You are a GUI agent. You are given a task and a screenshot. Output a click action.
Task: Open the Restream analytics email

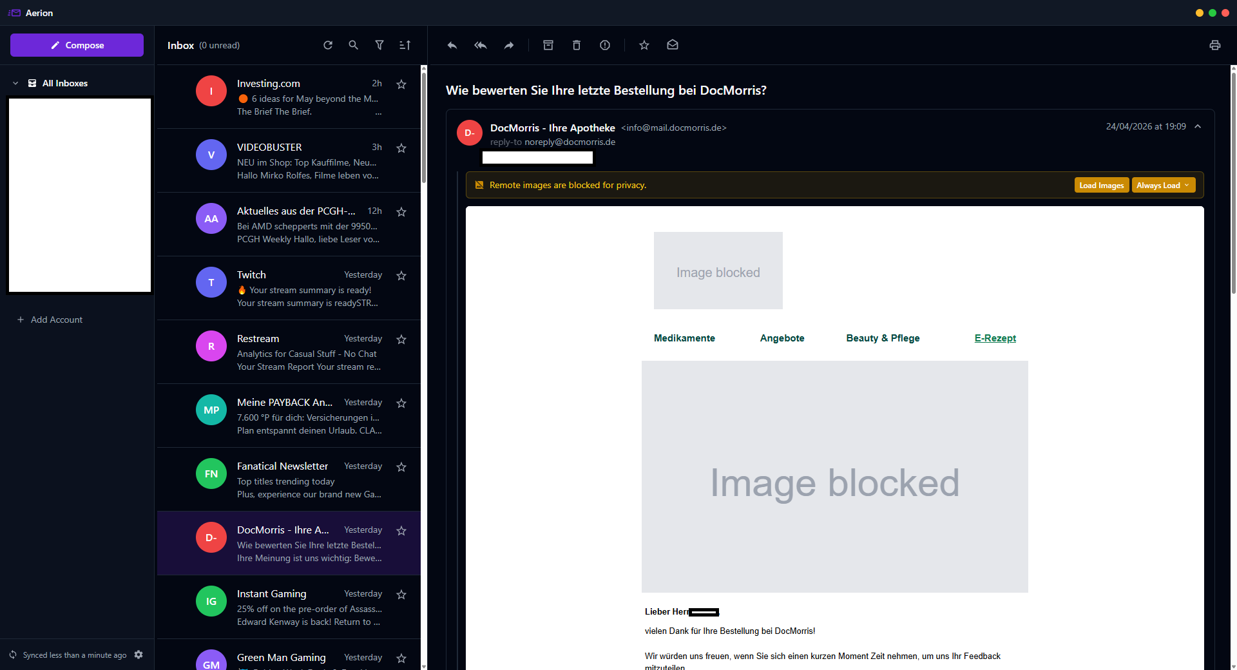click(289, 352)
